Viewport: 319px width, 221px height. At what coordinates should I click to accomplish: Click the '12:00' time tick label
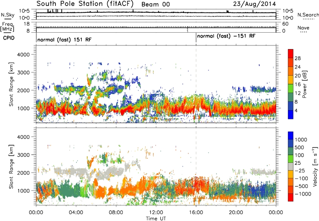click(156, 213)
